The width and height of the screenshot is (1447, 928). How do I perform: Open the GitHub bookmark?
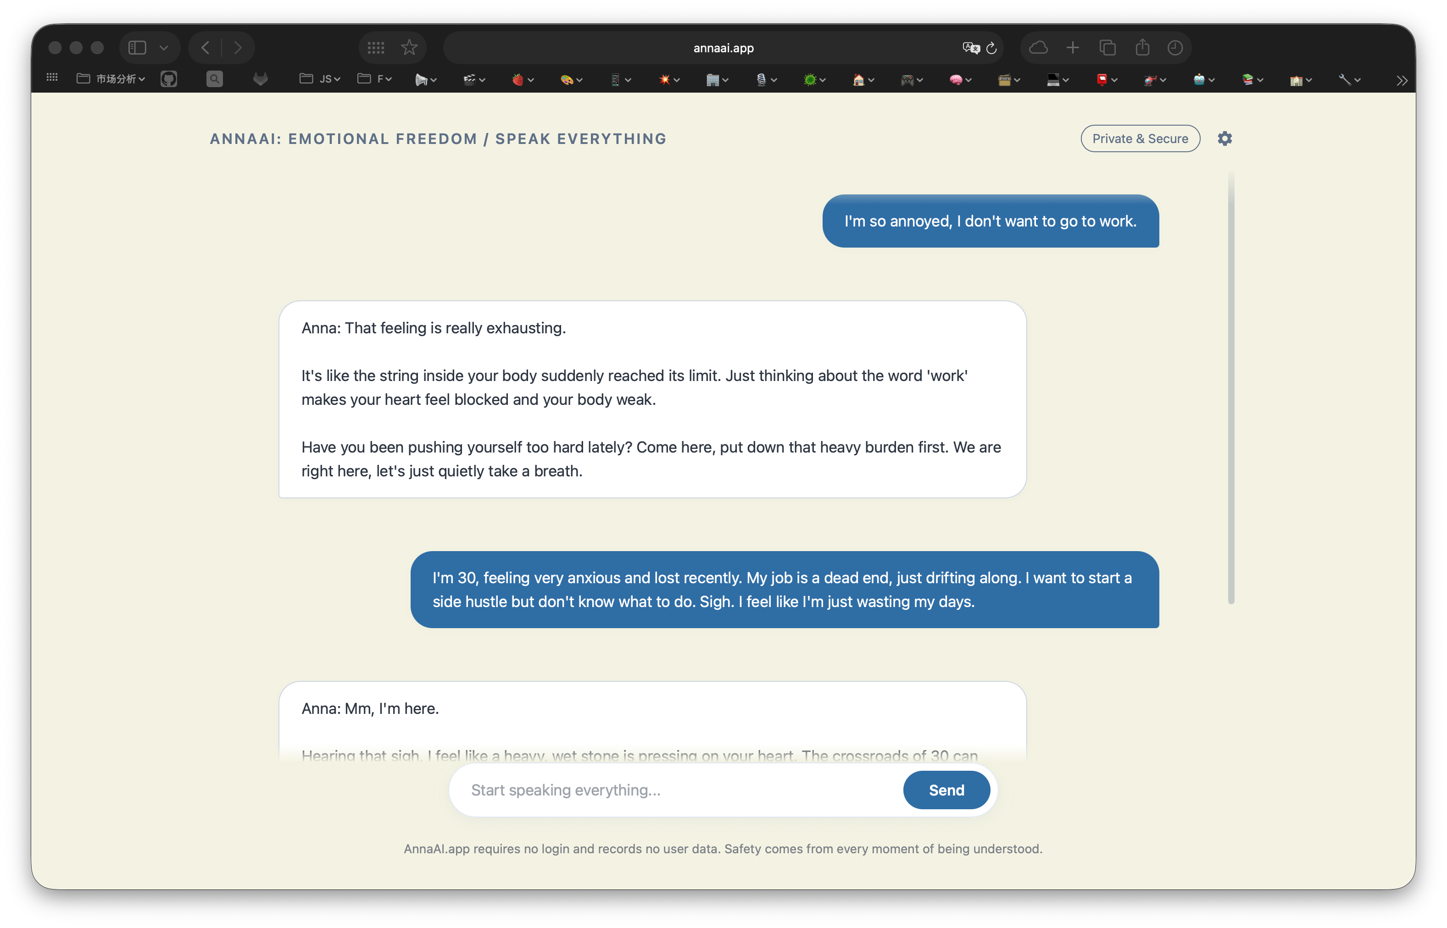click(x=169, y=79)
